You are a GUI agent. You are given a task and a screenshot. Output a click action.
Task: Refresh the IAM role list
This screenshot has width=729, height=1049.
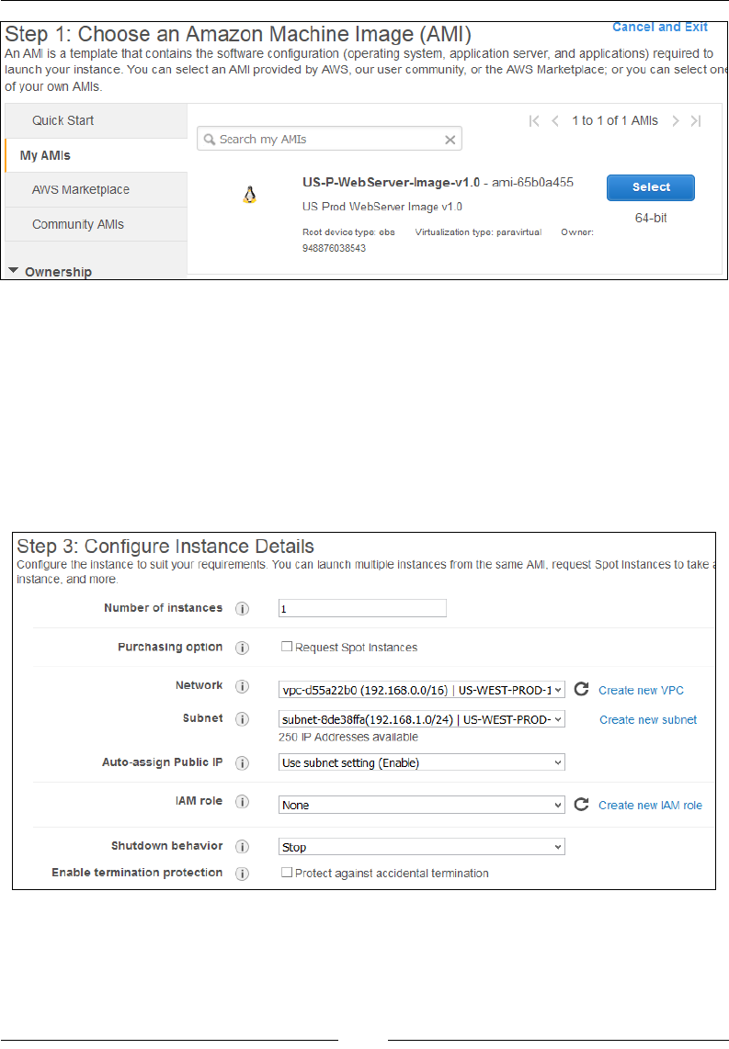(582, 804)
